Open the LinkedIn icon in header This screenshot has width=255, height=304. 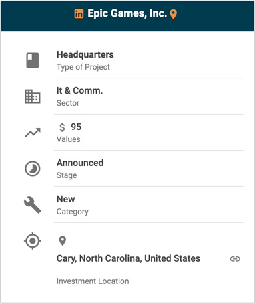79,14
